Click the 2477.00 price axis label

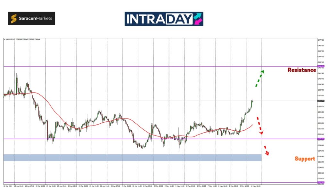point(321,40)
